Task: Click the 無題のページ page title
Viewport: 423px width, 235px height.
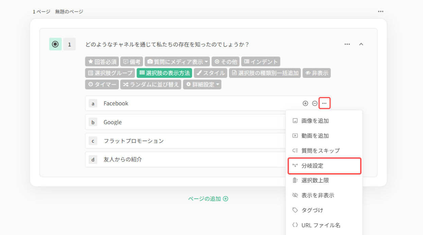Action: 69,12
